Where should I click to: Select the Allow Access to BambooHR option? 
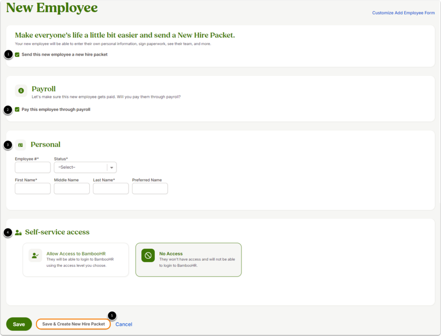pos(76,260)
